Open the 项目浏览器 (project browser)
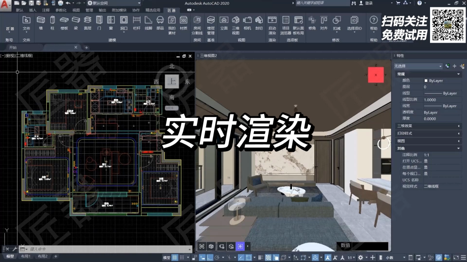This screenshot has height=262, width=467. (x=286, y=25)
